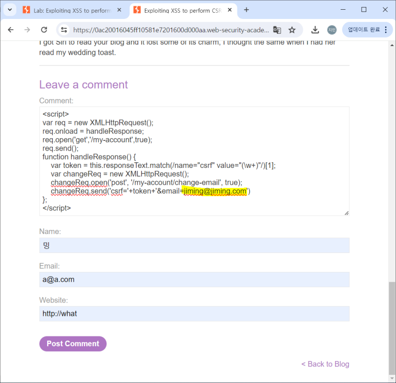Open the Chrome three-dot menu

[386, 30]
